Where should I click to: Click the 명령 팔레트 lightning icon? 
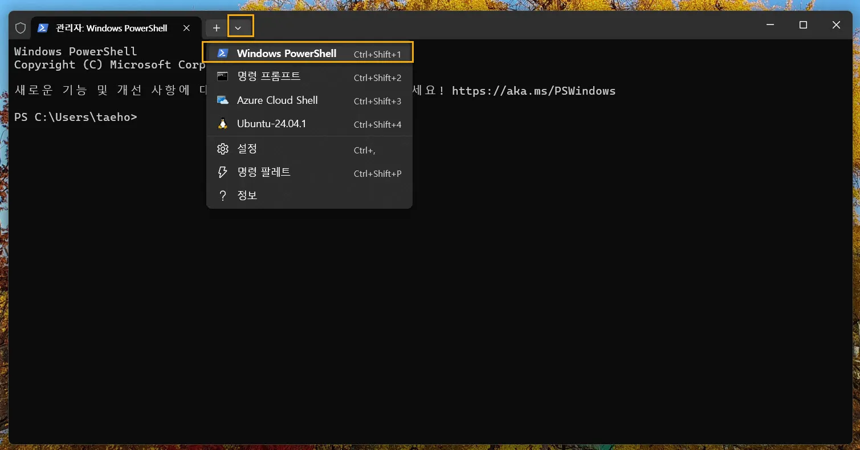[x=222, y=172]
